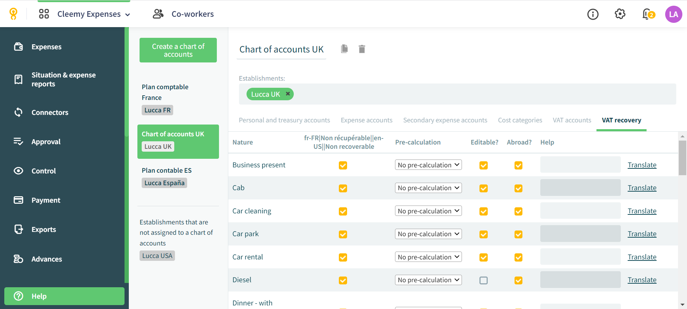687x309 pixels.
Task: Click the Approval checklist icon
Action: click(19, 142)
